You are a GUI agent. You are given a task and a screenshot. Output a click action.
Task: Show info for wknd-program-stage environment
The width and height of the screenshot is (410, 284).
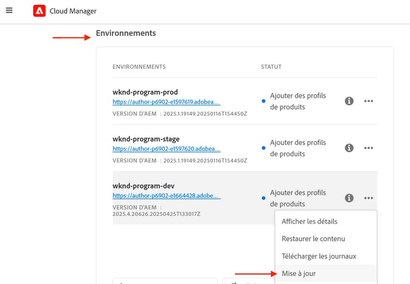click(349, 148)
